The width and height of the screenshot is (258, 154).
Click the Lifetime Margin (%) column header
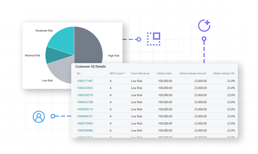coord(224,73)
